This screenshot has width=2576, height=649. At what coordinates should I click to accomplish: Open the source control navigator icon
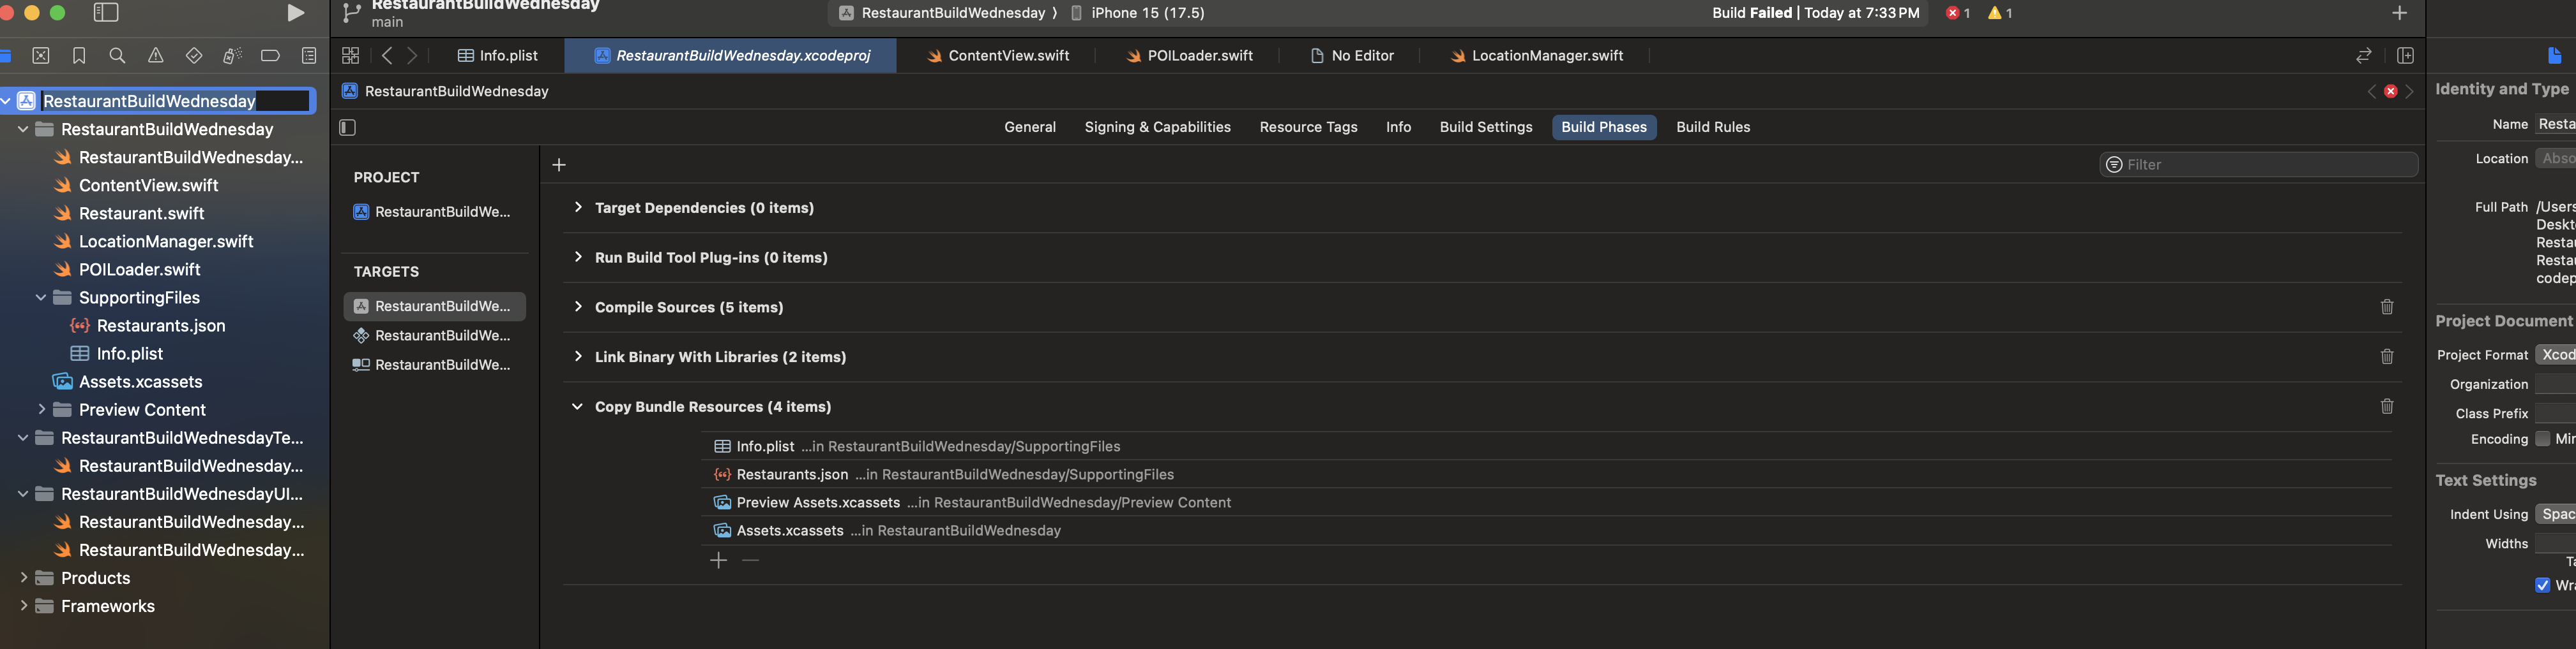pyautogui.click(x=41, y=56)
